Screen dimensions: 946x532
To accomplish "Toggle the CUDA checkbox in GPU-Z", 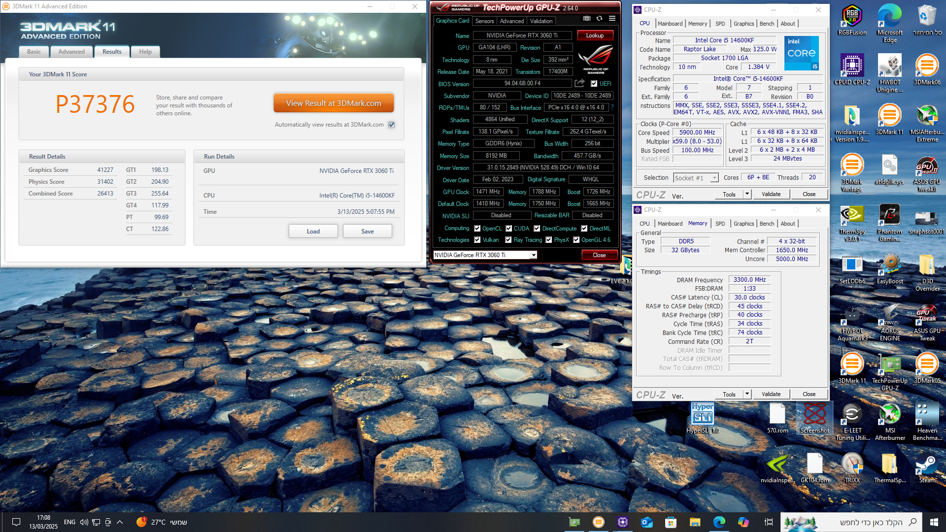I will (x=508, y=229).
